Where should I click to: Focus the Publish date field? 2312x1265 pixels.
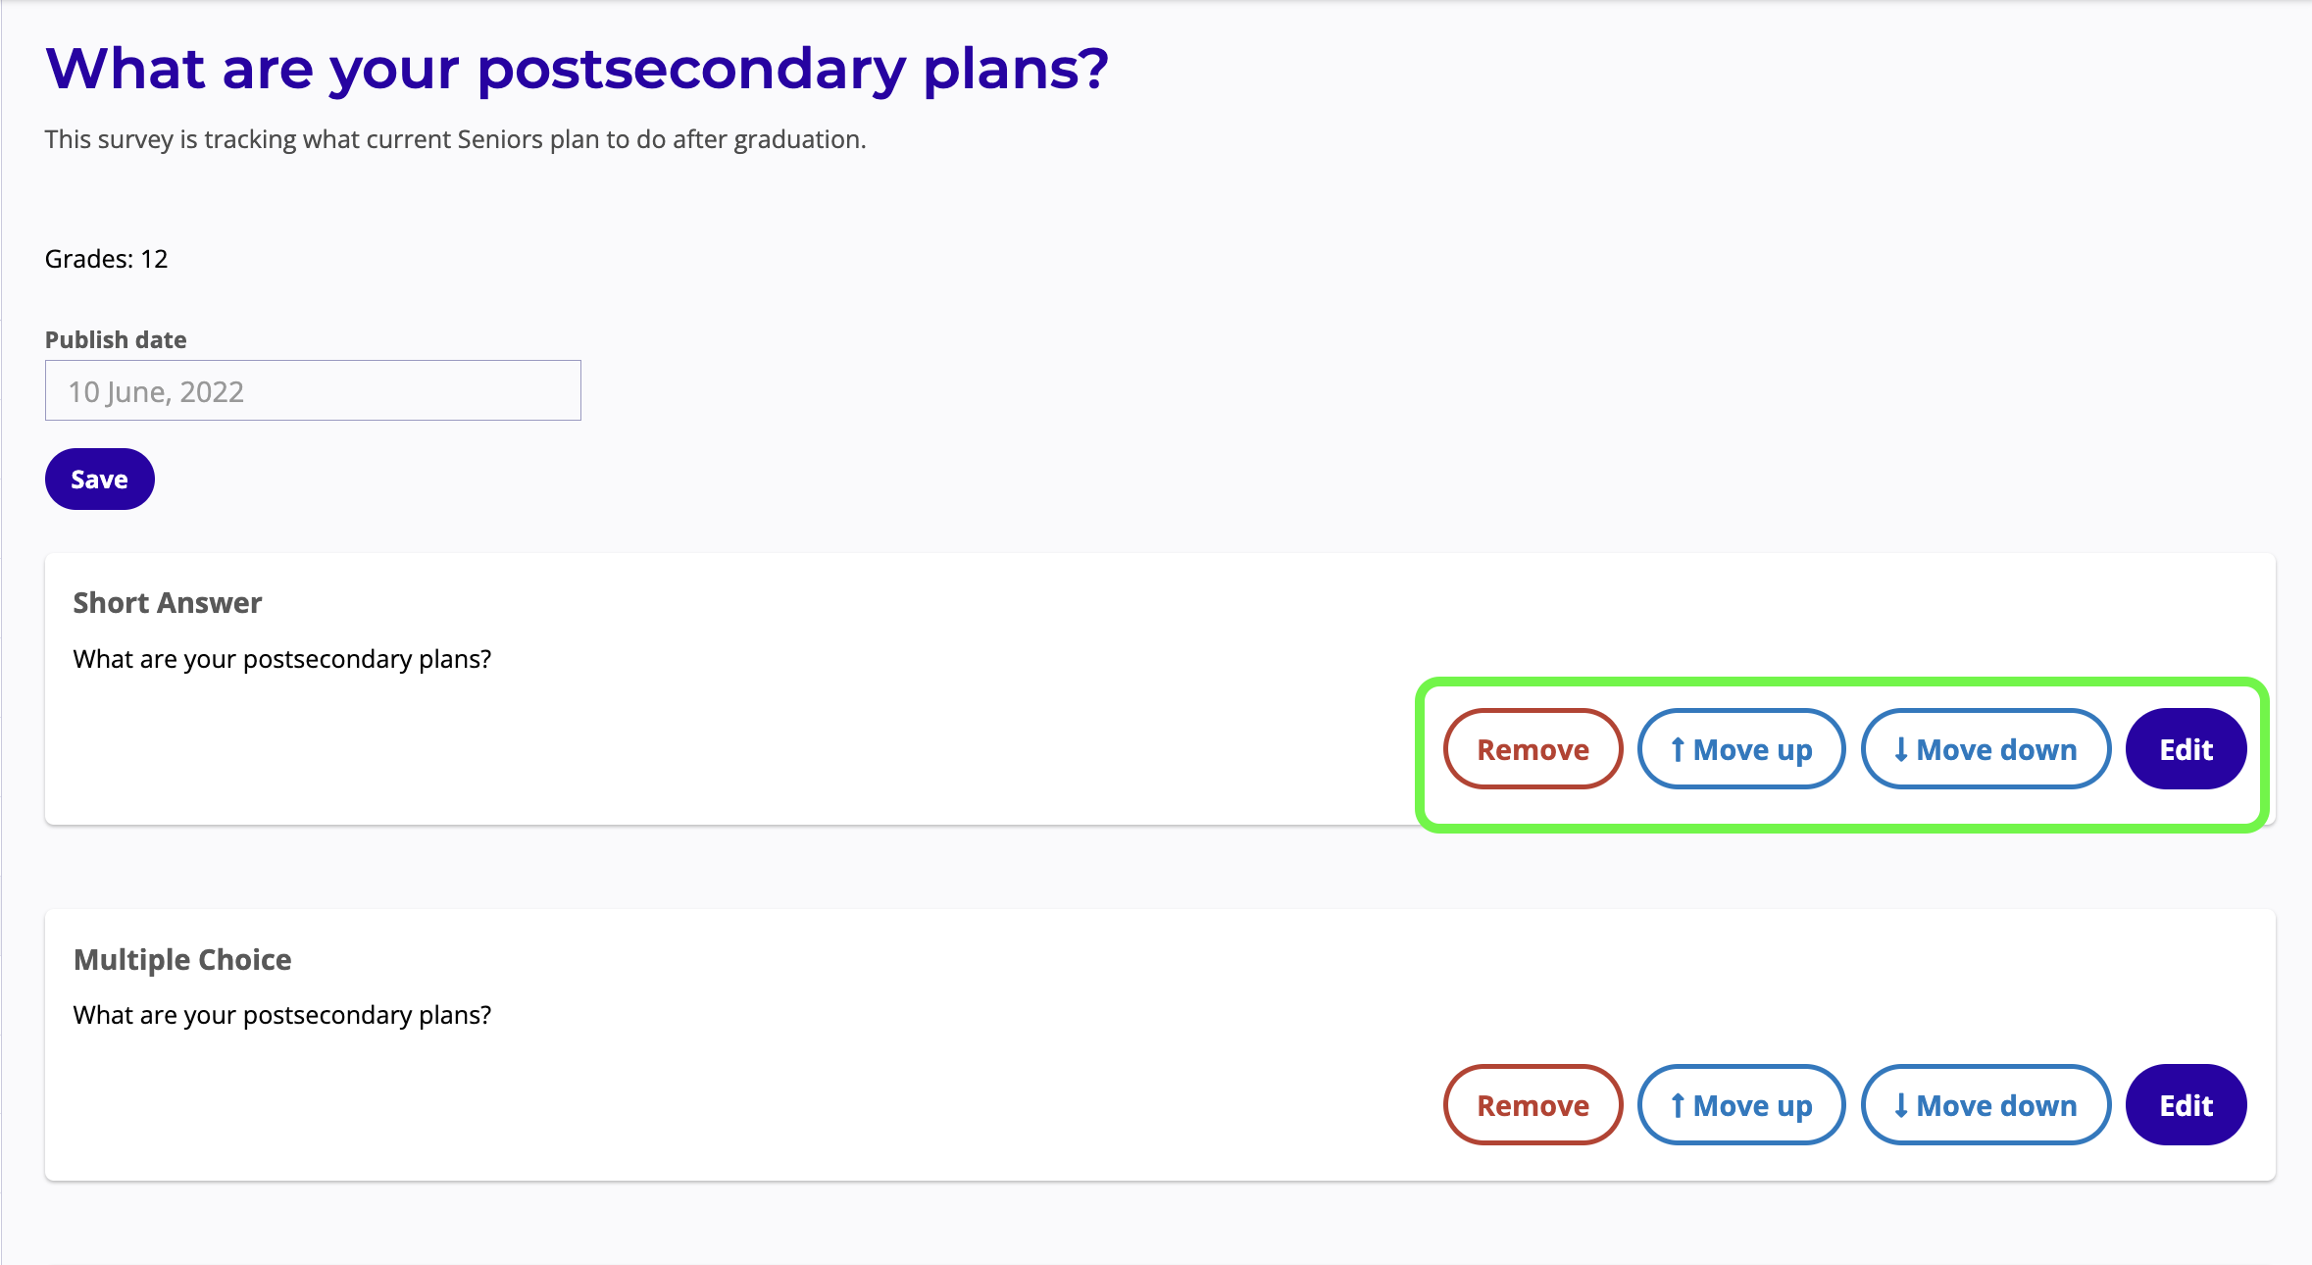[x=313, y=391]
